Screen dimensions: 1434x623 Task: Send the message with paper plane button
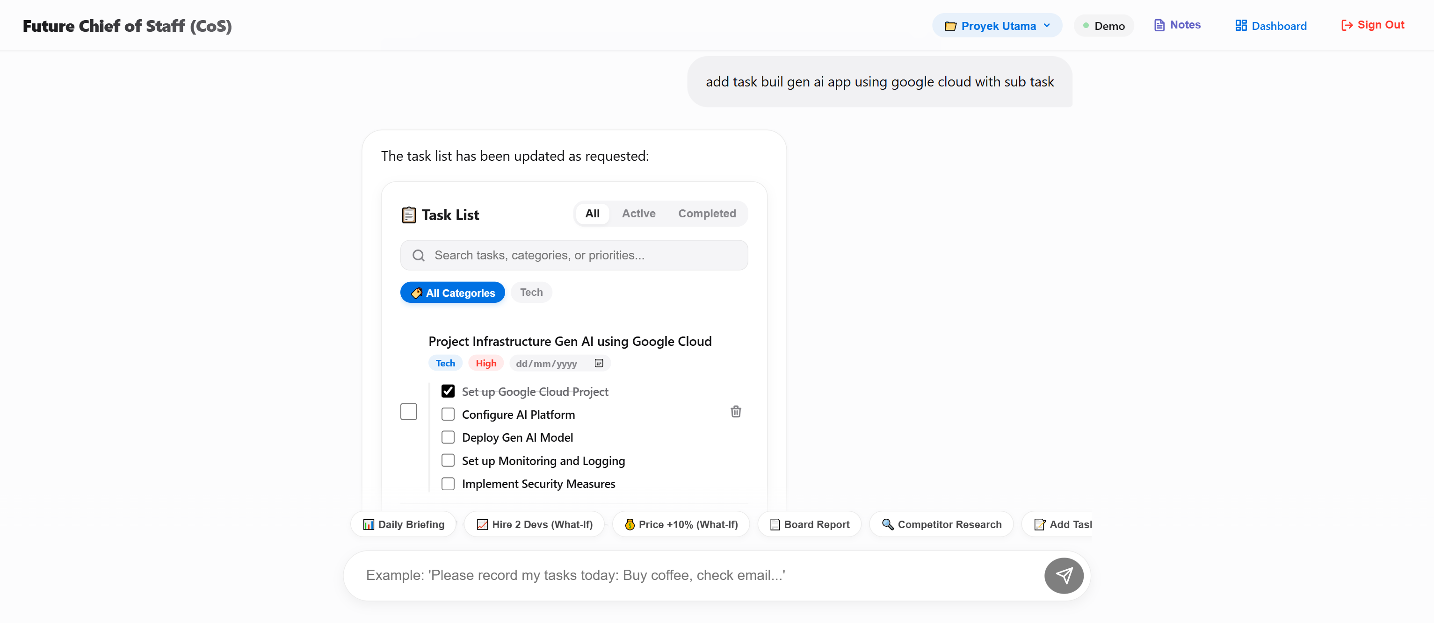pyautogui.click(x=1064, y=576)
